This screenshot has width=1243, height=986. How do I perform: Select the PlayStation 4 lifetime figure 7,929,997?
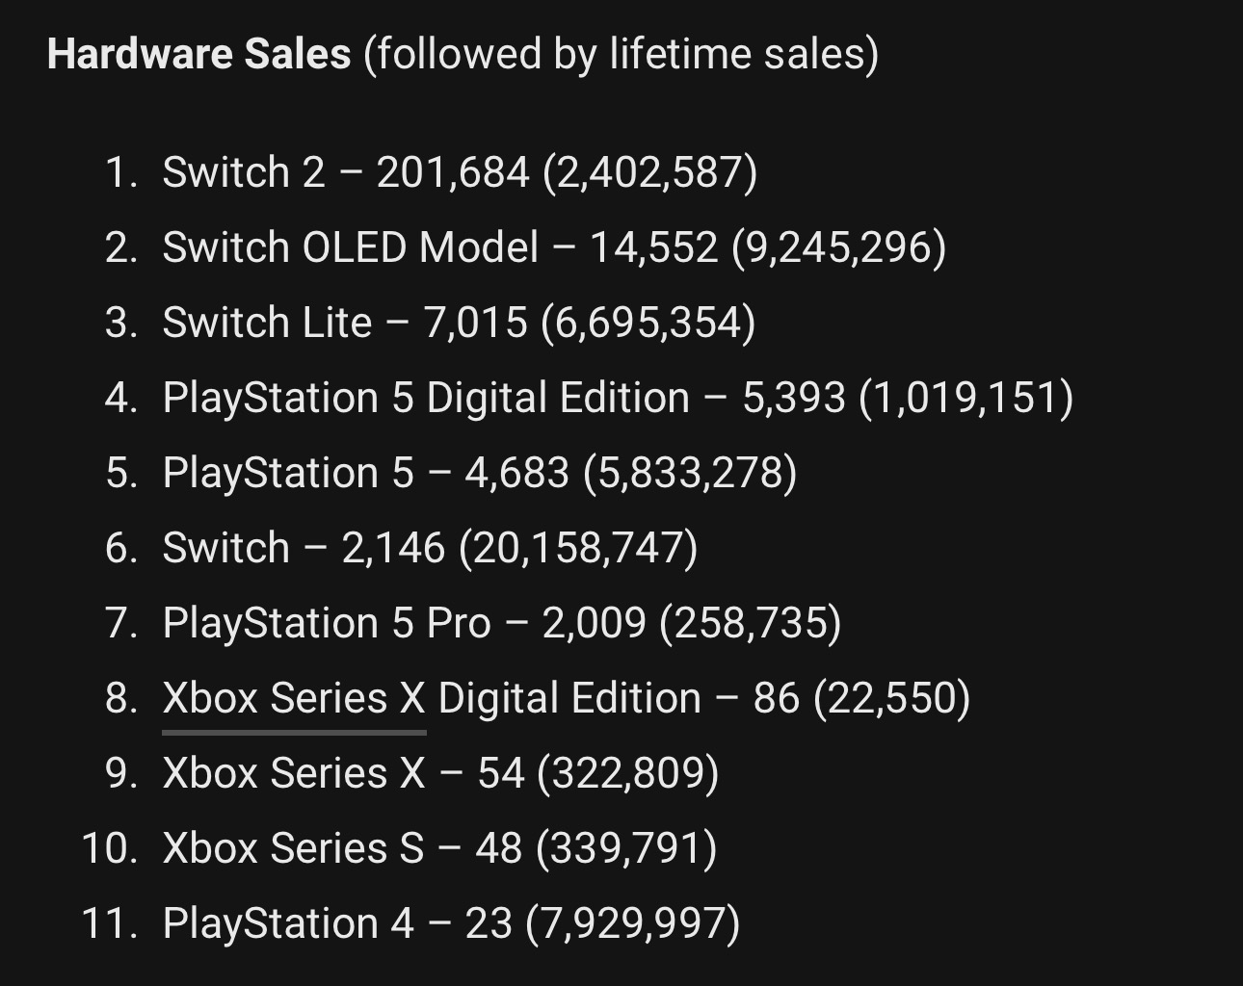[x=633, y=924]
